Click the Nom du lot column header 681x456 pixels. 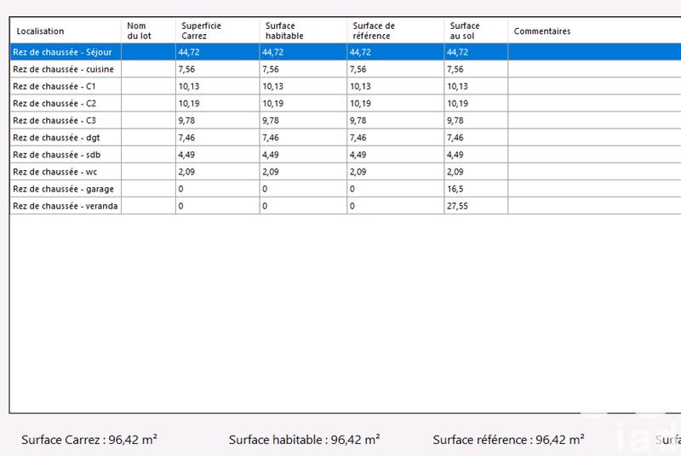pos(148,31)
